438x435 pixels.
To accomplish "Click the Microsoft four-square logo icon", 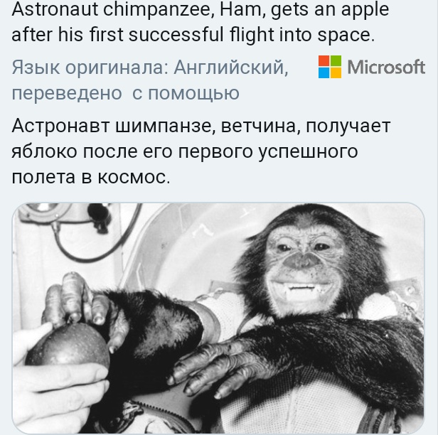I will coord(330,67).
